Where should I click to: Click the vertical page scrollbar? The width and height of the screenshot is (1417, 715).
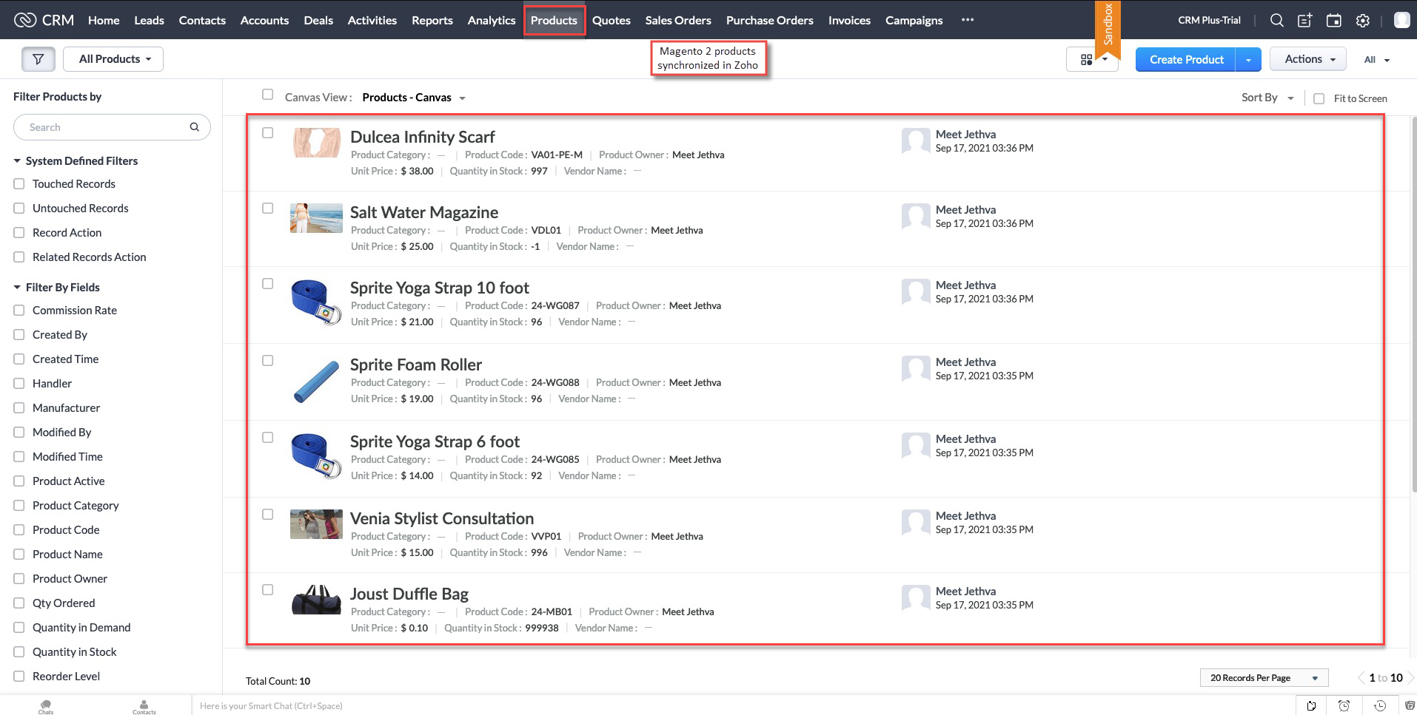1413,303
